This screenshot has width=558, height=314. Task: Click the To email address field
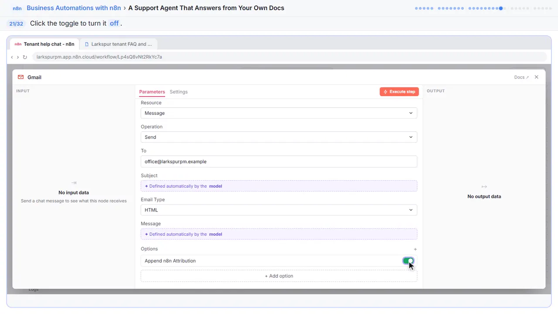click(x=279, y=161)
